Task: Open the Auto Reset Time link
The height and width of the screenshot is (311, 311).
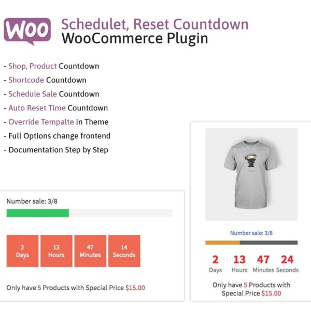Action: [37, 108]
